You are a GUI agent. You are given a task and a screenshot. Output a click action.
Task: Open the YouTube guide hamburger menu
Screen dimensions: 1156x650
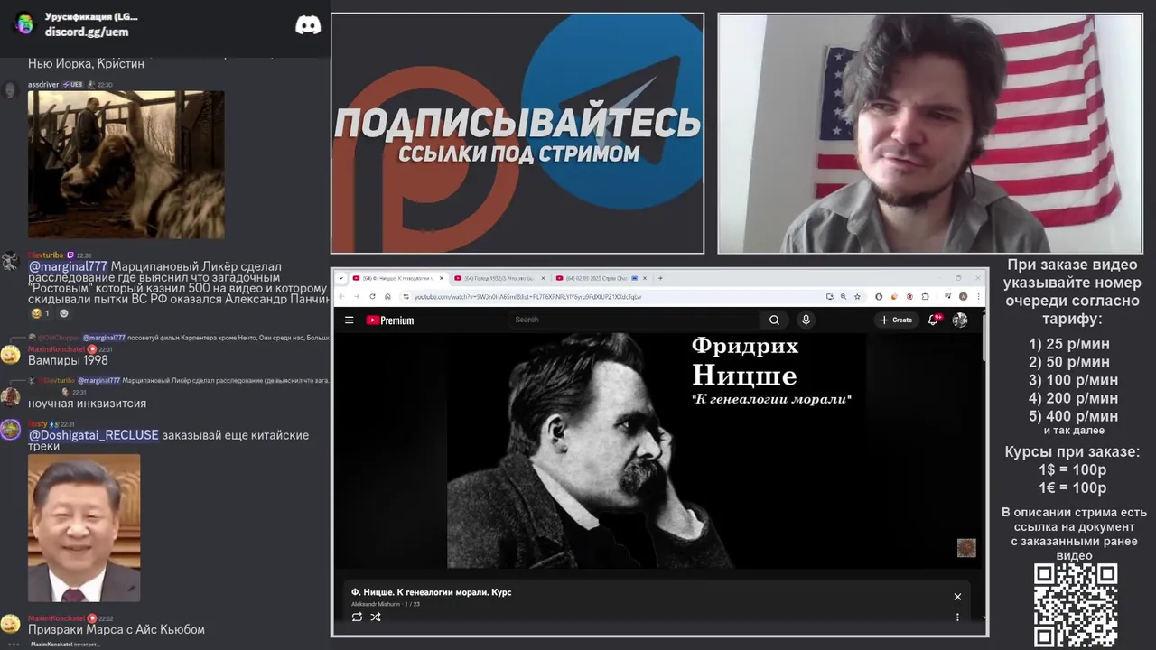click(349, 320)
